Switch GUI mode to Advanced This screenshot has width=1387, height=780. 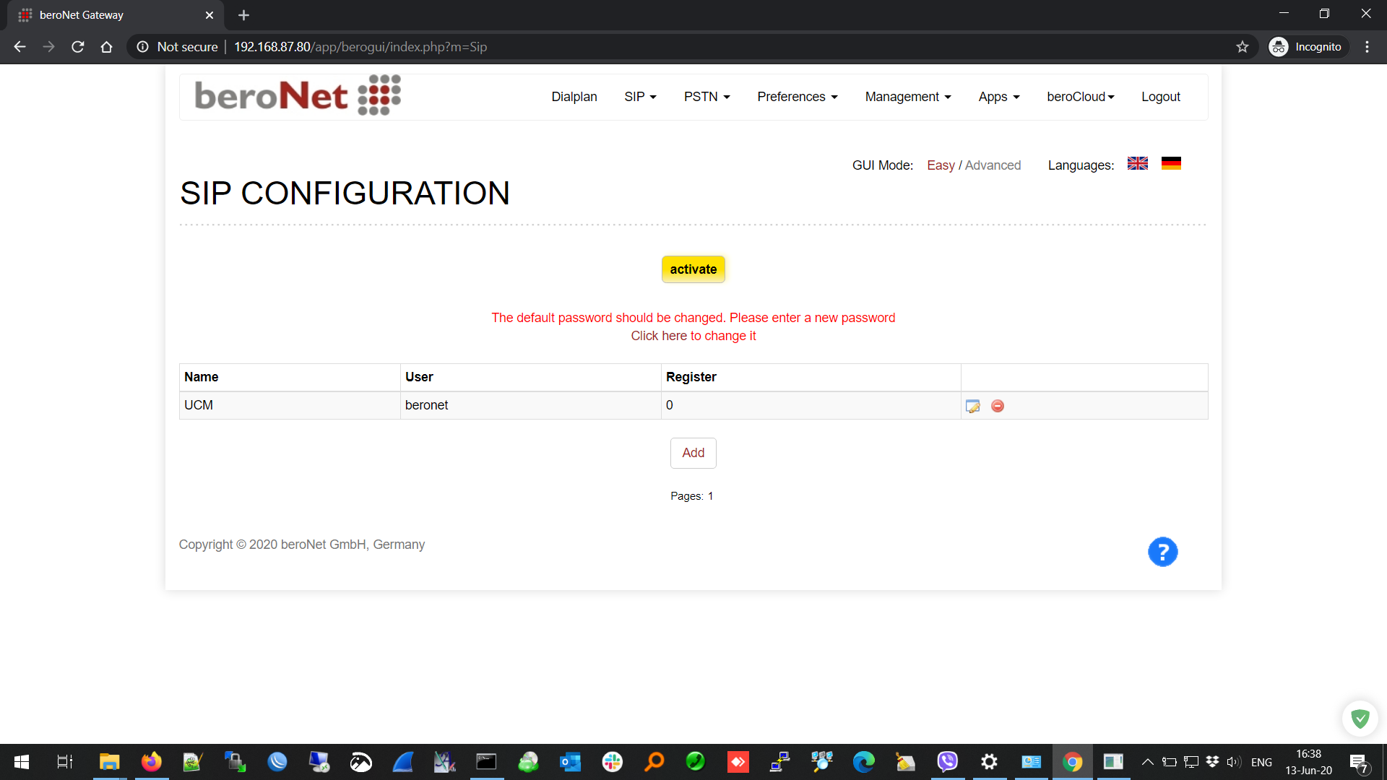click(993, 165)
